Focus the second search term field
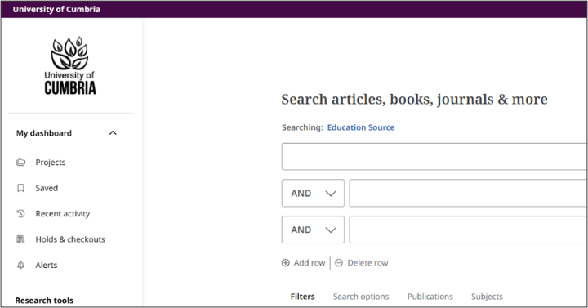 coord(469,193)
